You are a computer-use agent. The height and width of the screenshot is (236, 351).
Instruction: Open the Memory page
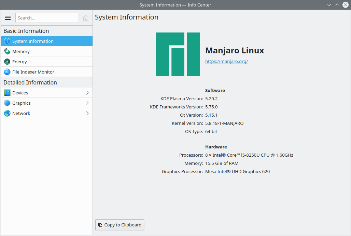tap(46, 51)
